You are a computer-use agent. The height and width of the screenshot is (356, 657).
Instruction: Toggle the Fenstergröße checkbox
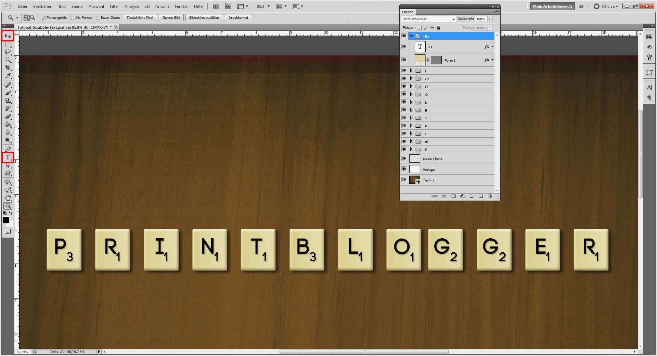[x=43, y=17]
